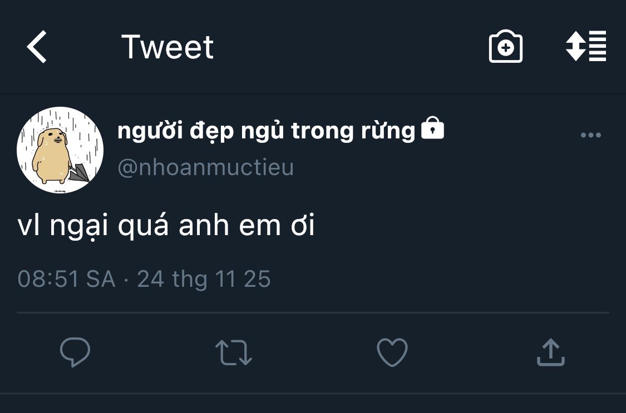Viewport: 626px width, 413px height.
Task: Reply using the speech bubble icon
Action: (75, 352)
